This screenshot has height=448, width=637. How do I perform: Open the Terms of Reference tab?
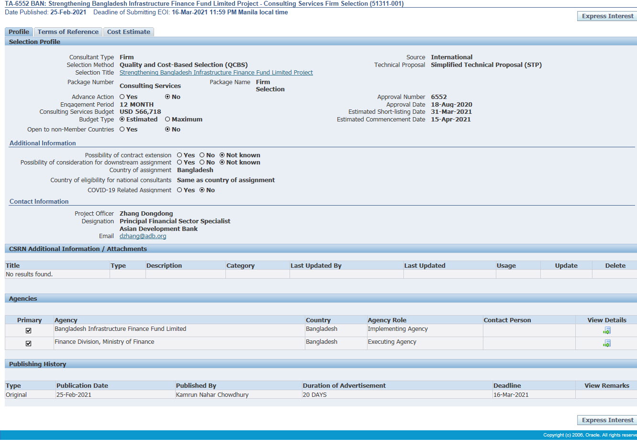[x=68, y=32]
